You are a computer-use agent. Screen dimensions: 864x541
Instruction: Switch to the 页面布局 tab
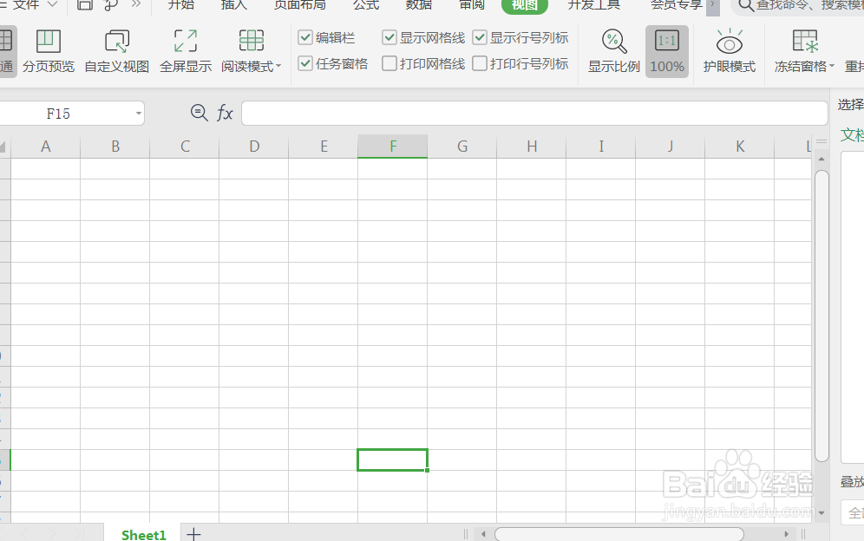coord(300,5)
